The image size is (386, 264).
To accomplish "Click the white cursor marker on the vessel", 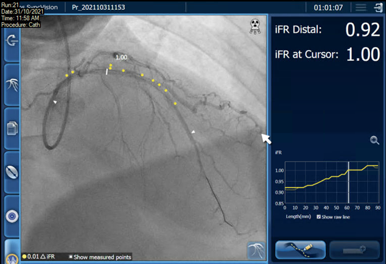I will click(106, 72).
